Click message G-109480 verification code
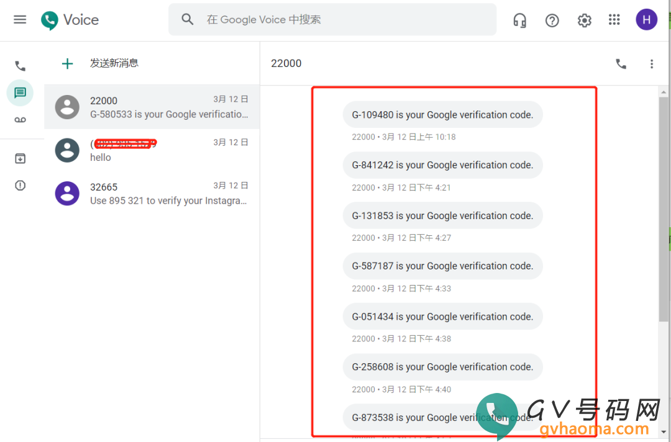This screenshot has height=442, width=671. [x=442, y=115]
